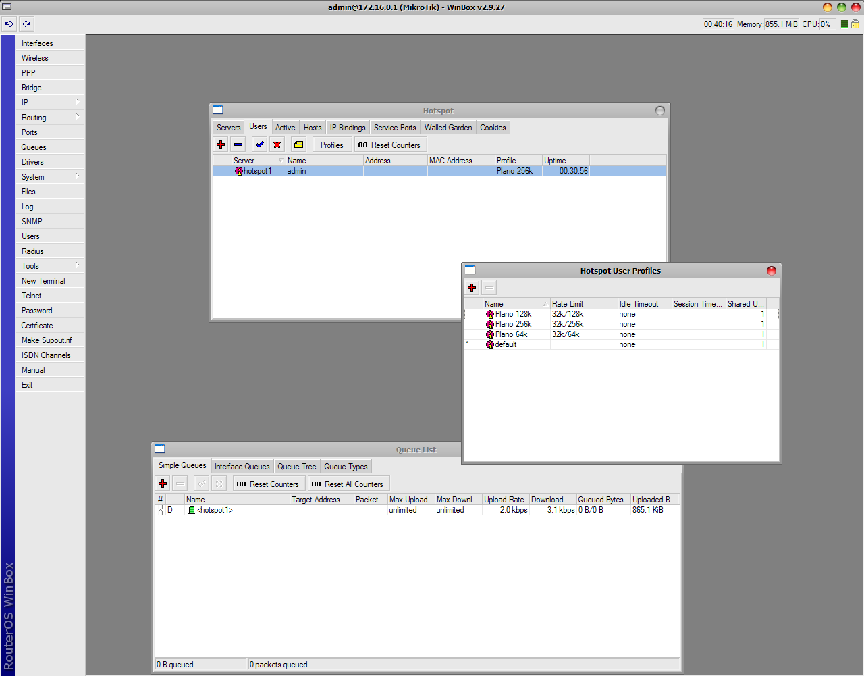Click the hotspot1 server icon in the Users list
Image resolution: width=864 pixels, height=676 pixels.
click(x=238, y=171)
